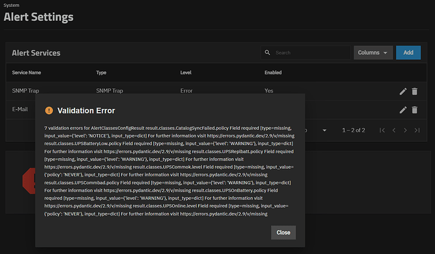Edit the SNMP Trap alert service
The height and width of the screenshot is (254, 435).
(403, 91)
